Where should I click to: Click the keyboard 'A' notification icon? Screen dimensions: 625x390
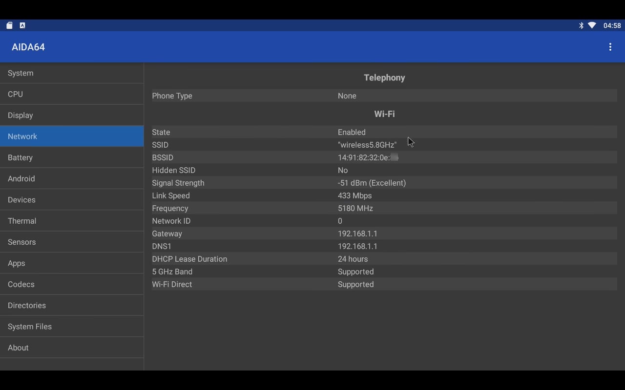[22, 25]
